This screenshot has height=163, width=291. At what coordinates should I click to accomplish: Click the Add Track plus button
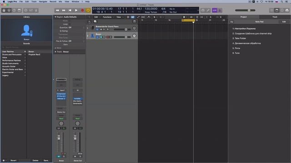(x=90, y=22)
